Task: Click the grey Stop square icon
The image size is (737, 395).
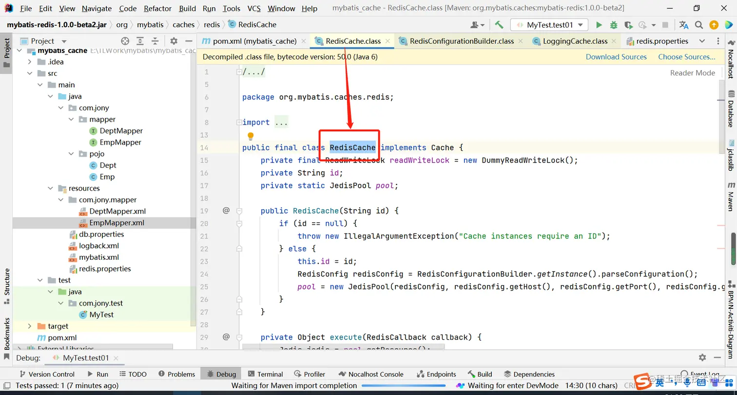Action: tap(665, 25)
